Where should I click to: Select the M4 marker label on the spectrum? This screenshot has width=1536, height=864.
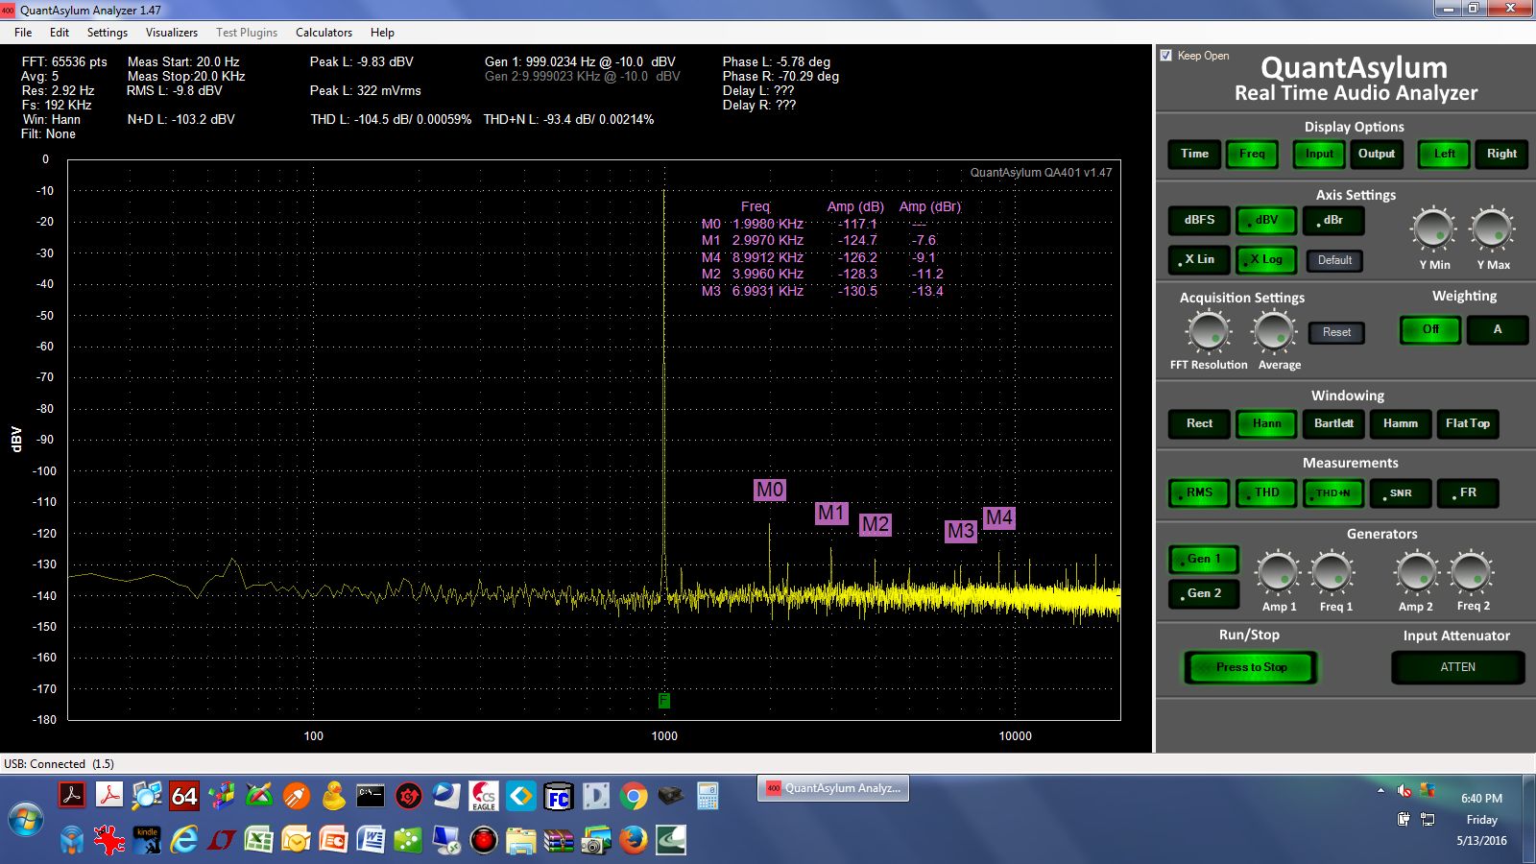point(998,517)
